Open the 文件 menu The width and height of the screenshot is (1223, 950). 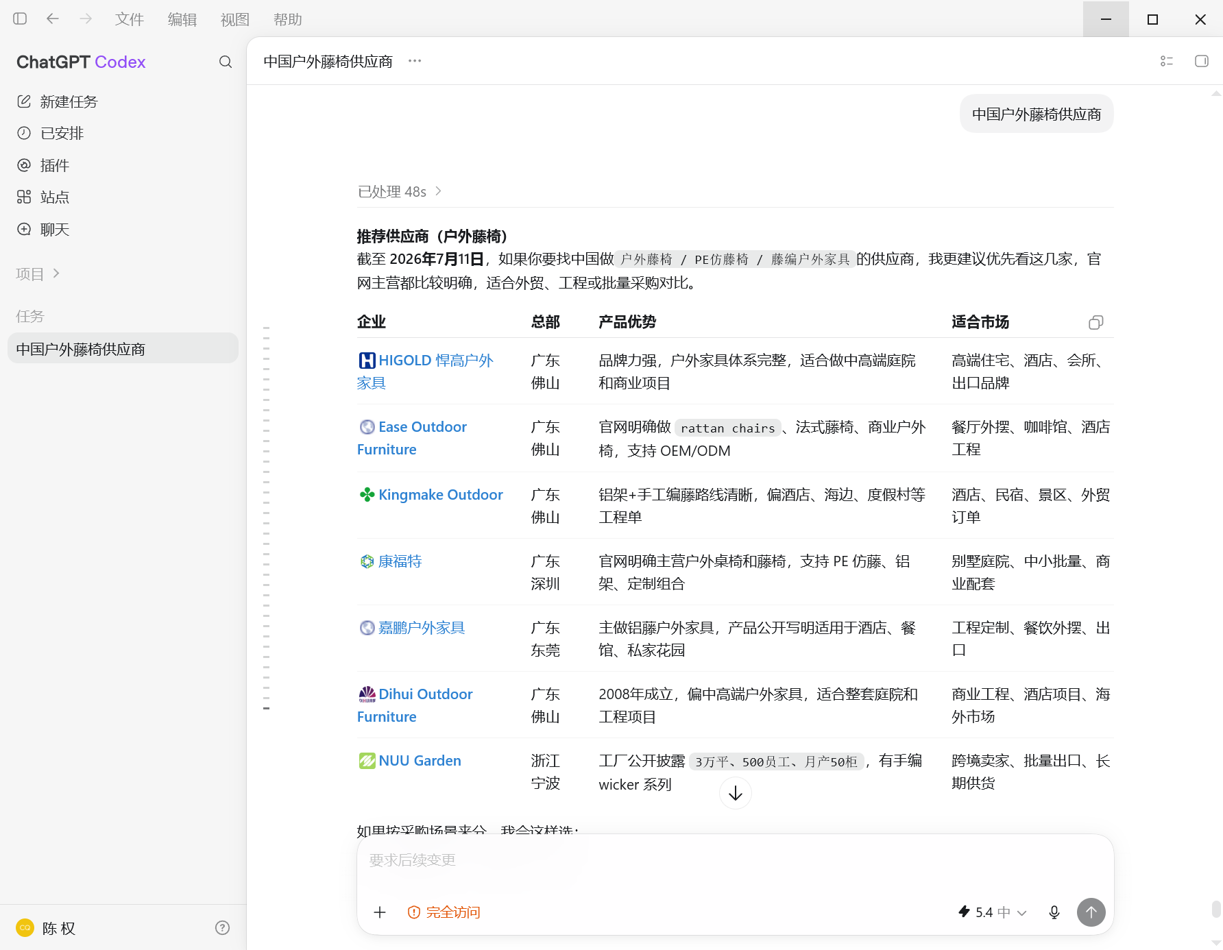tap(130, 19)
